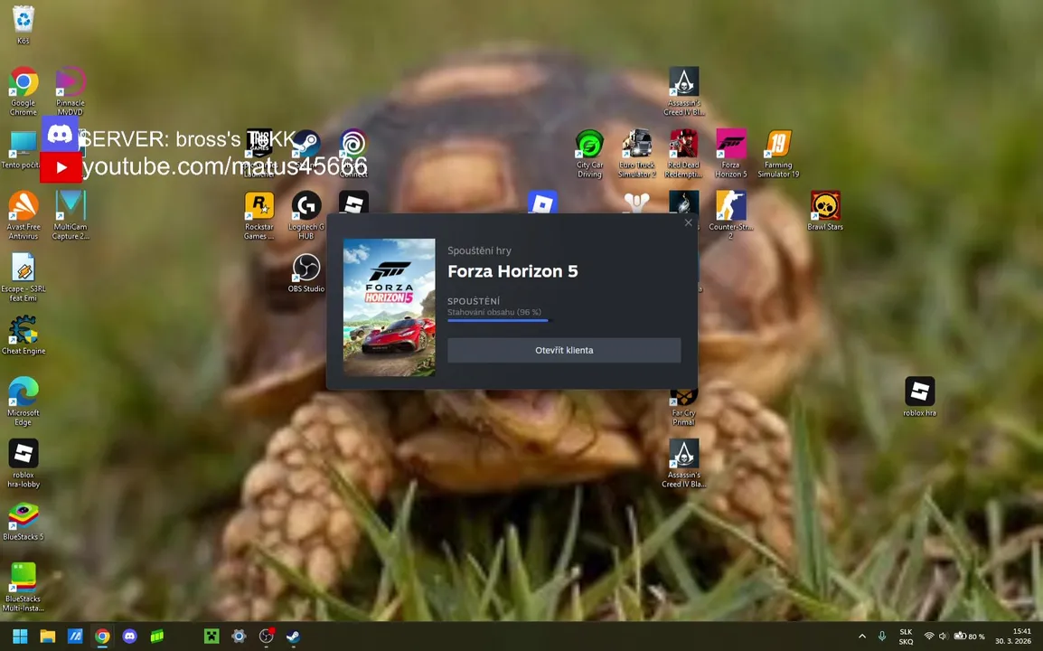Launch City Car Driving shortcut

point(589,154)
